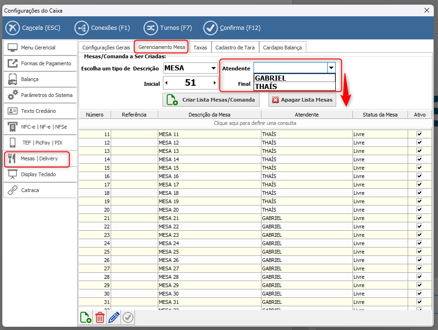Click the blue pencil edit icon
This screenshot has width=438, height=330.
(x=114, y=317)
